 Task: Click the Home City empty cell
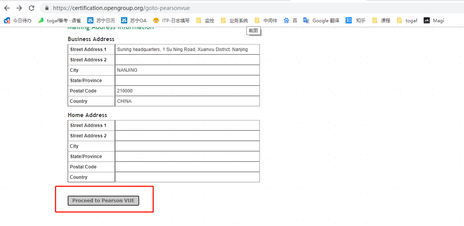[x=187, y=146]
